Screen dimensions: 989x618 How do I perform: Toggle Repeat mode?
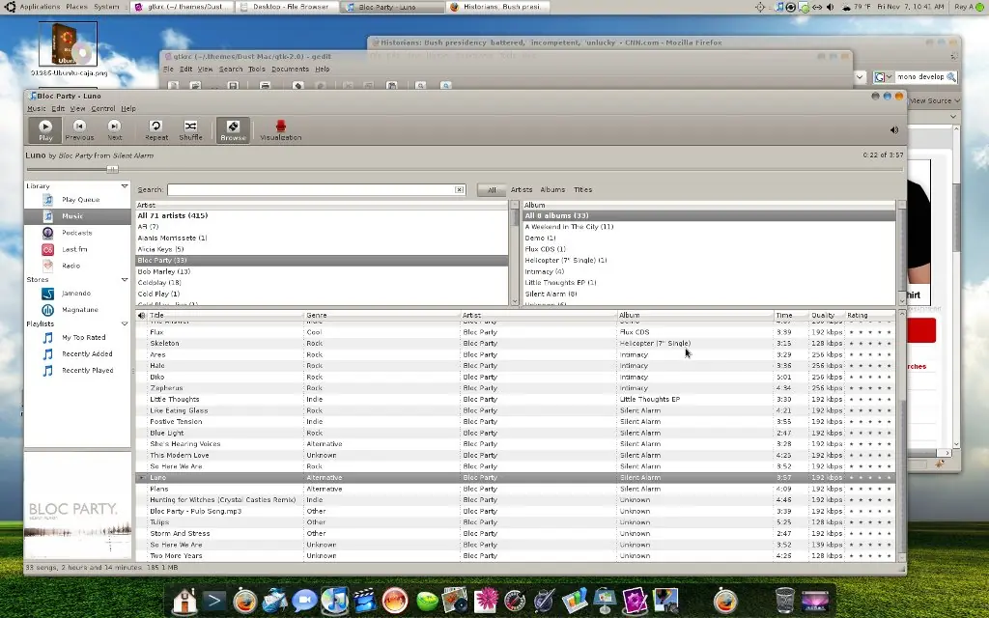click(x=156, y=130)
